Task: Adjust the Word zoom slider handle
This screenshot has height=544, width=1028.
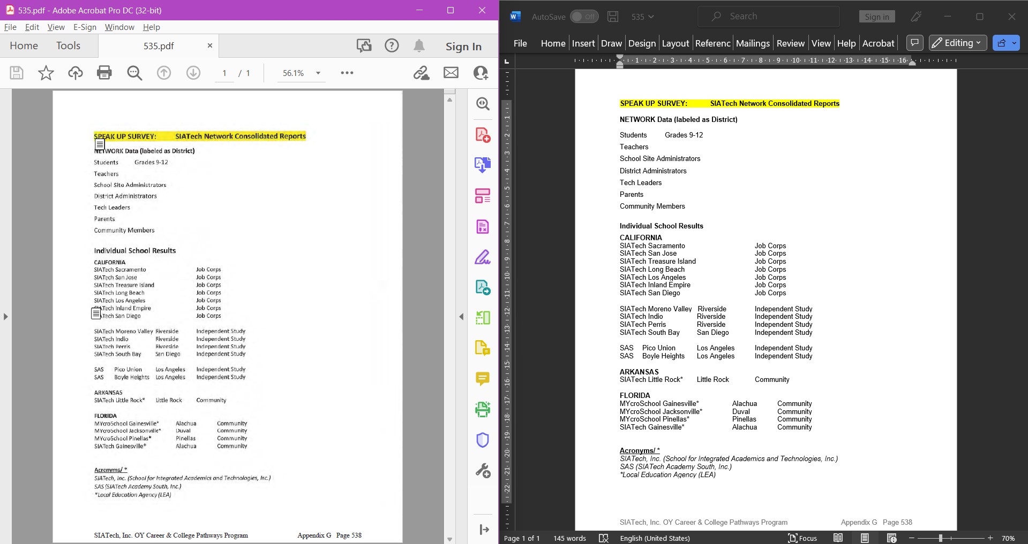Action: tap(940, 538)
